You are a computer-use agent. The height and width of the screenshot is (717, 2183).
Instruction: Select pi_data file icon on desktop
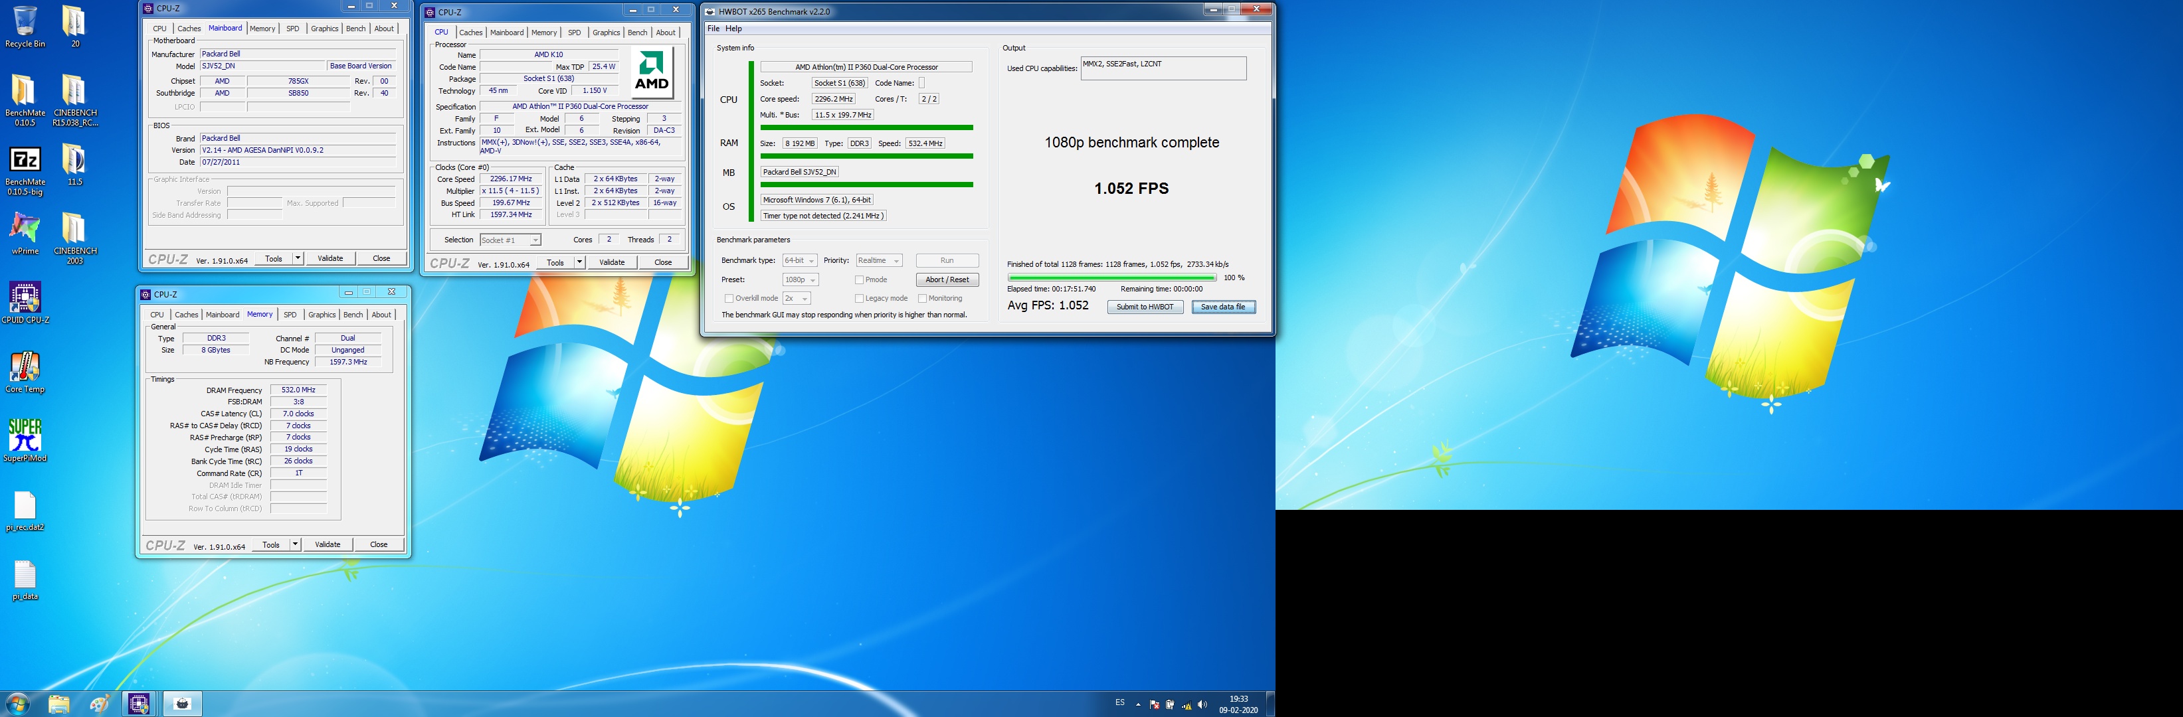pos(25,580)
